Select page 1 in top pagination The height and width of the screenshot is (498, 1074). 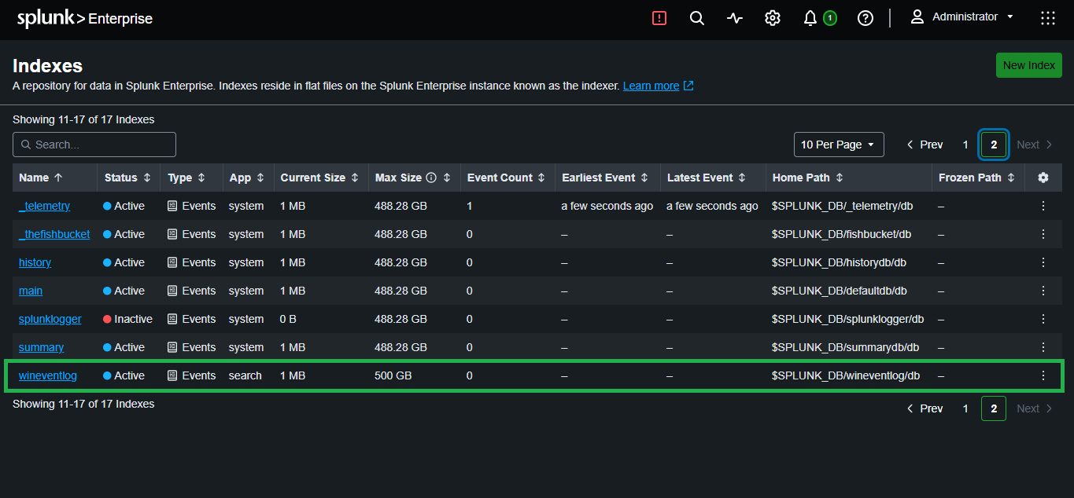(x=965, y=145)
